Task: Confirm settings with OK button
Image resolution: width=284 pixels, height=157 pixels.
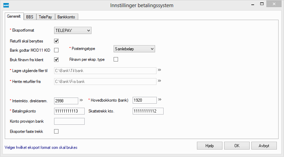Action: pyautogui.click(x=237, y=145)
